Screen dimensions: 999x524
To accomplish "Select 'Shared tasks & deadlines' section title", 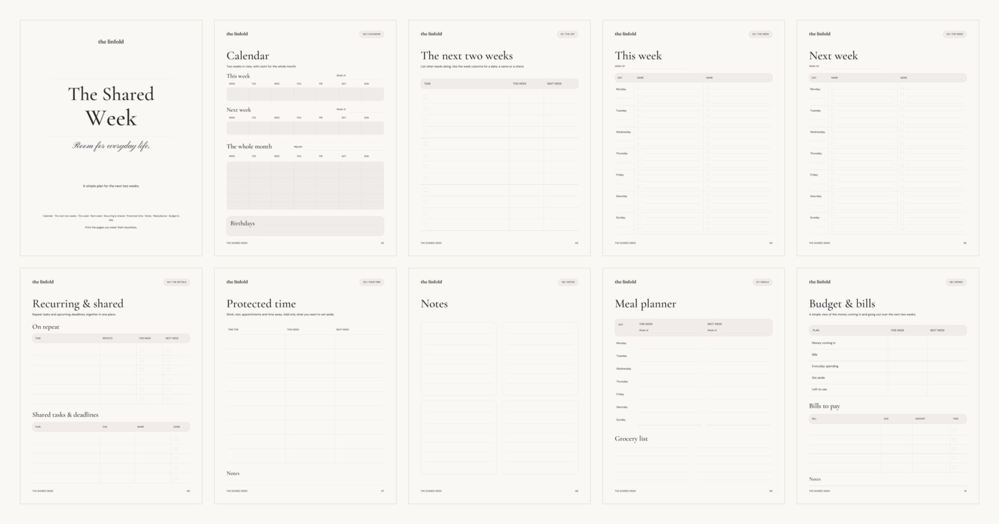I will 66,415.
